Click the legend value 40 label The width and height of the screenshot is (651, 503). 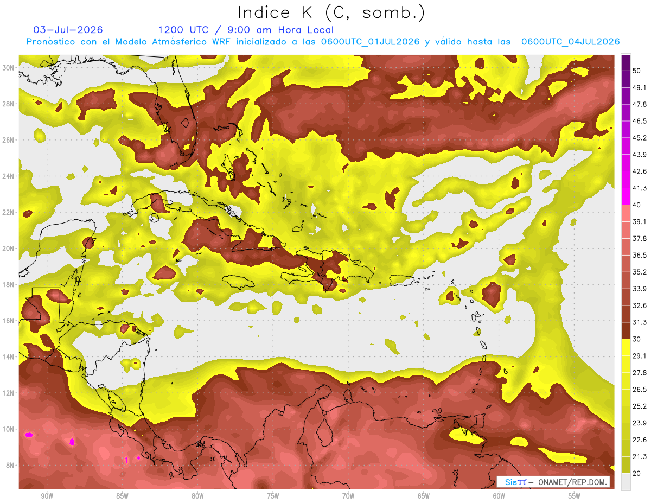(636, 205)
